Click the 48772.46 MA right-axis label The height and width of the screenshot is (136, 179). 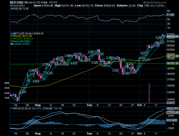tap(172, 56)
